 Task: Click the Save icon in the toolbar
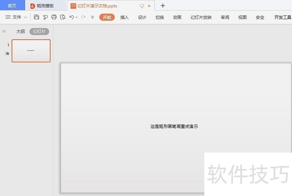point(36,17)
